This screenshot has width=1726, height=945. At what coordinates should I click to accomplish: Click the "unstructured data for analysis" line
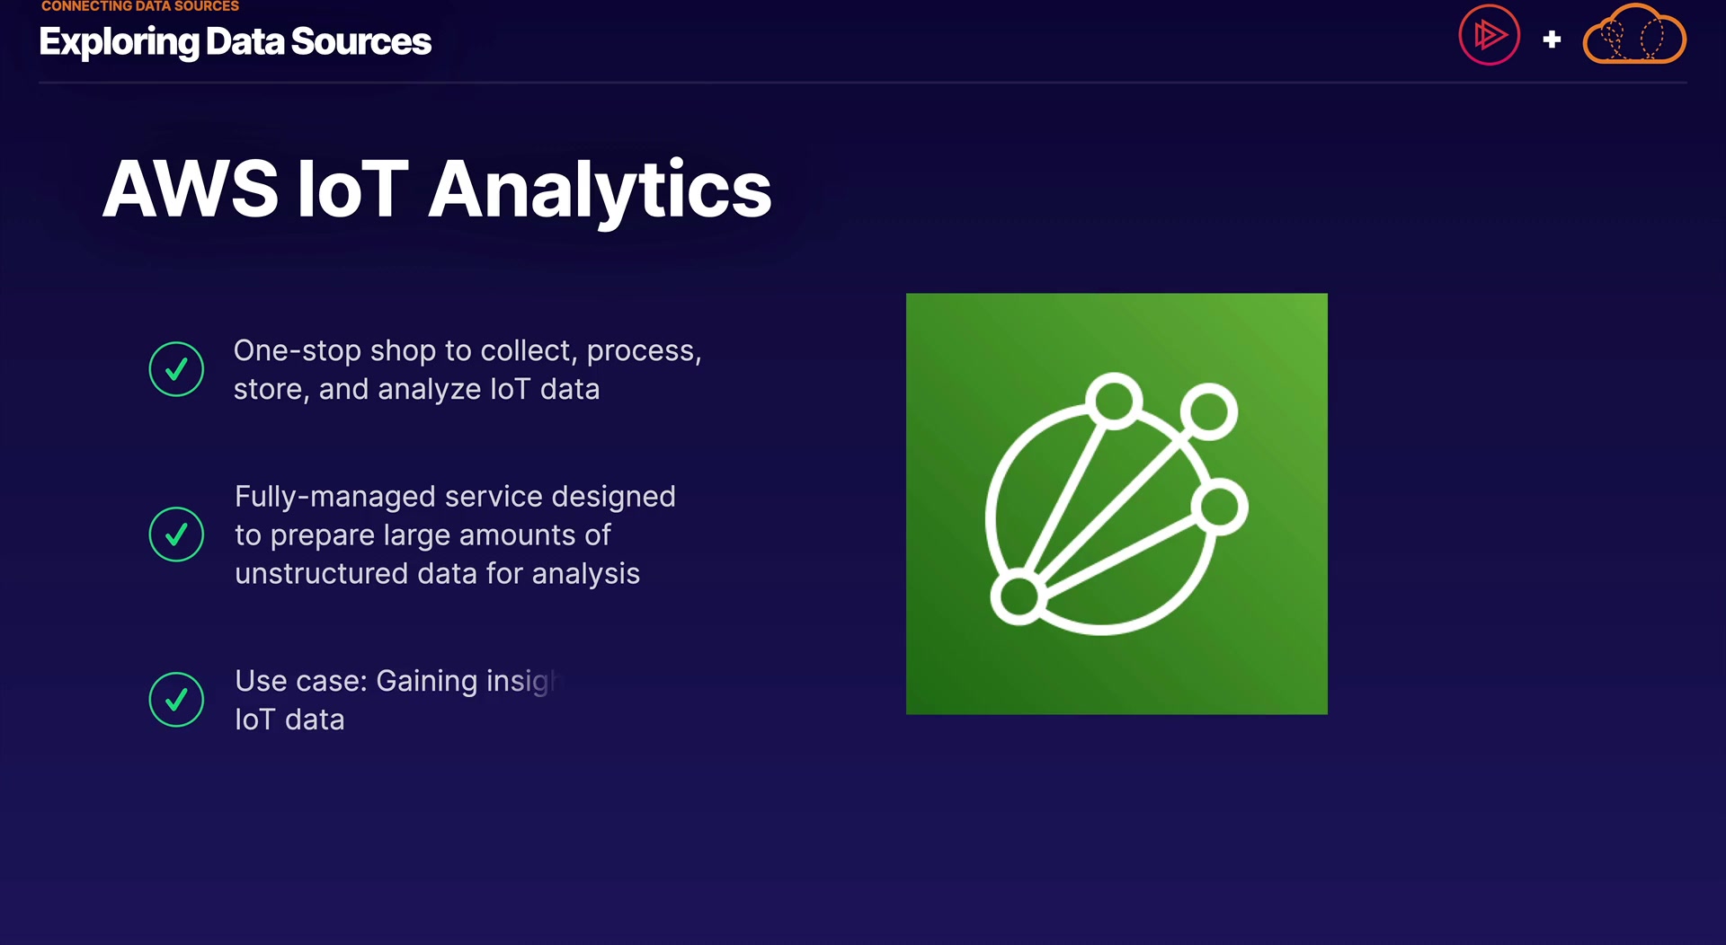point(437,573)
